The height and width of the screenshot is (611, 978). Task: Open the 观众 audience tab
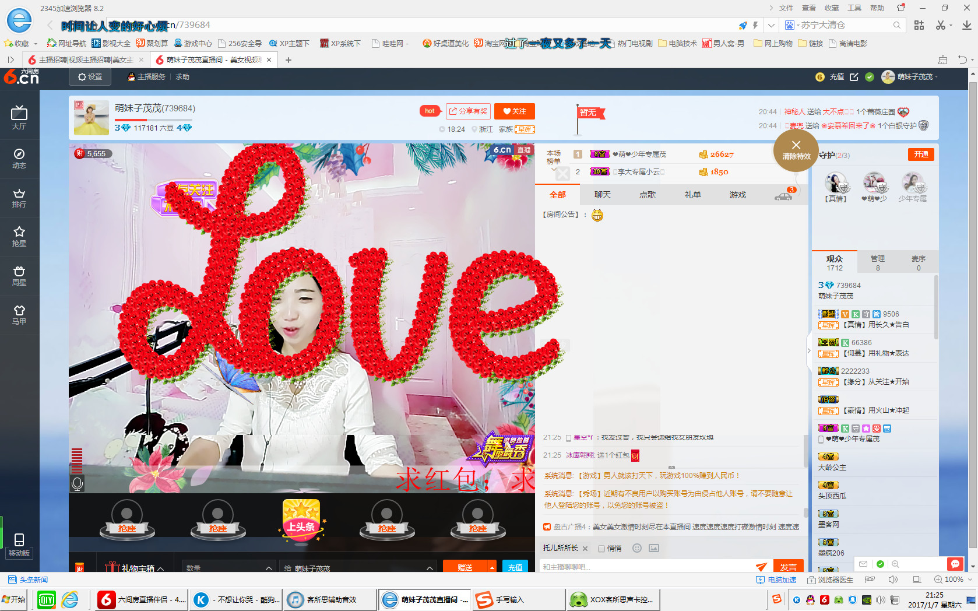click(x=835, y=263)
